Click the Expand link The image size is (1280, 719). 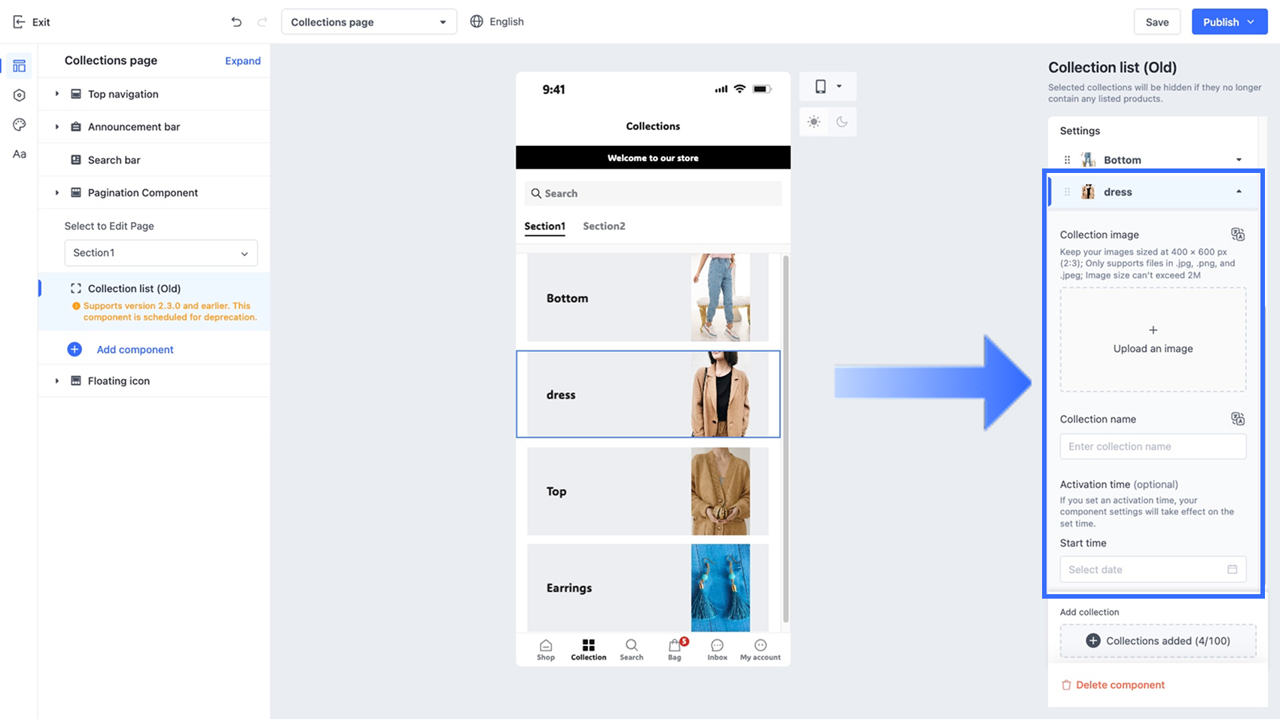coord(242,61)
